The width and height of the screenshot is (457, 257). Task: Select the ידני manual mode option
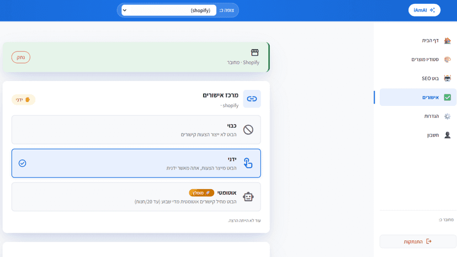click(x=136, y=163)
